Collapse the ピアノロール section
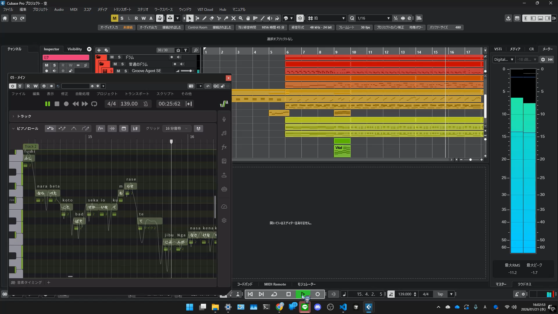This screenshot has height=314, width=558. click(13, 129)
